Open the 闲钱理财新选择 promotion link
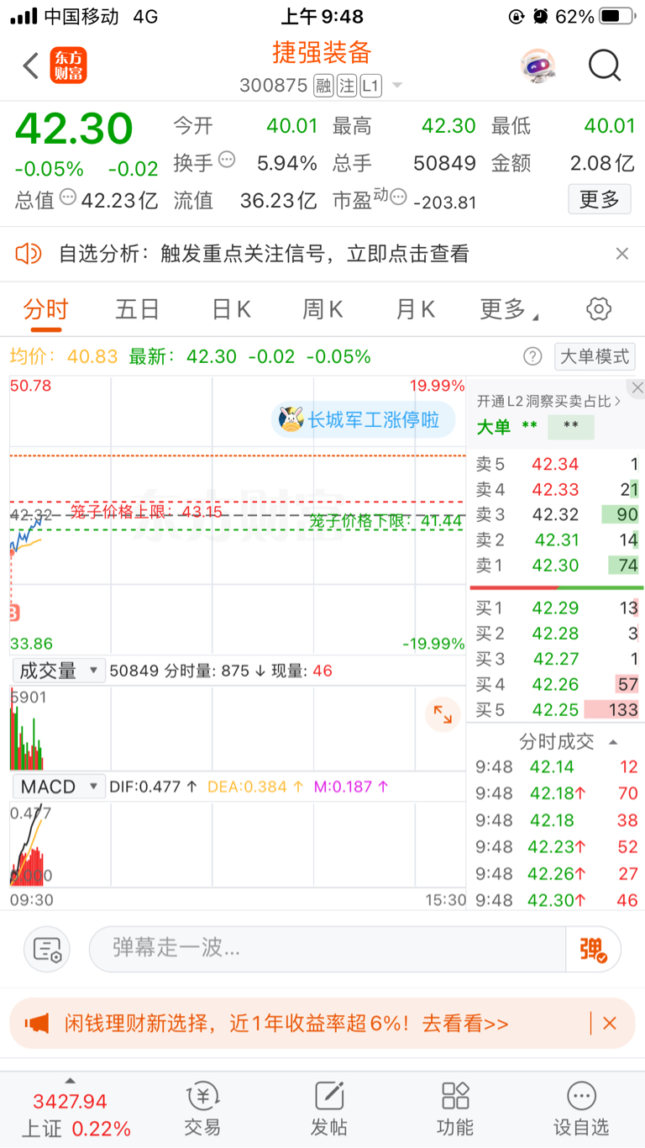The width and height of the screenshot is (645, 1148). 286,1024
